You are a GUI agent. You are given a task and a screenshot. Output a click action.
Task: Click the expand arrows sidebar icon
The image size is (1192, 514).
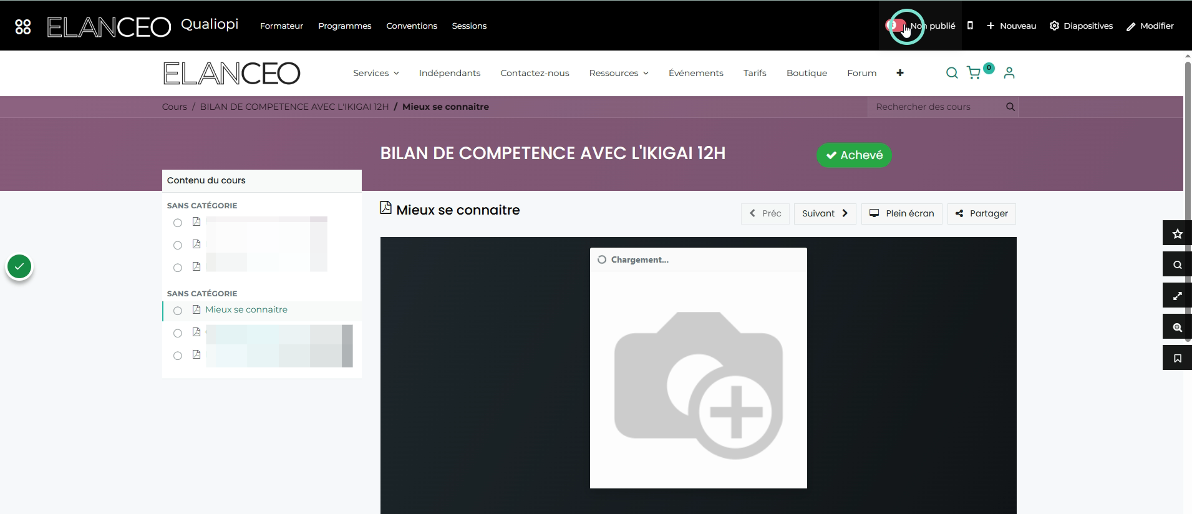coord(1177,296)
